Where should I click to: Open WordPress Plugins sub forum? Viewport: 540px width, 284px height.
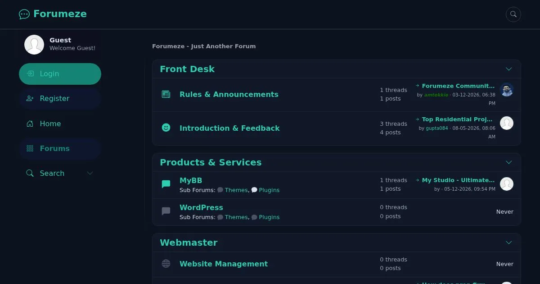(x=269, y=217)
